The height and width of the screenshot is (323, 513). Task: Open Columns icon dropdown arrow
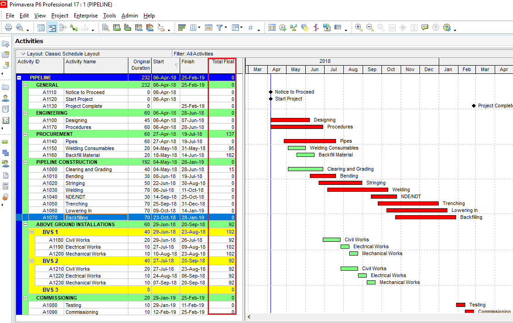(199, 28)
